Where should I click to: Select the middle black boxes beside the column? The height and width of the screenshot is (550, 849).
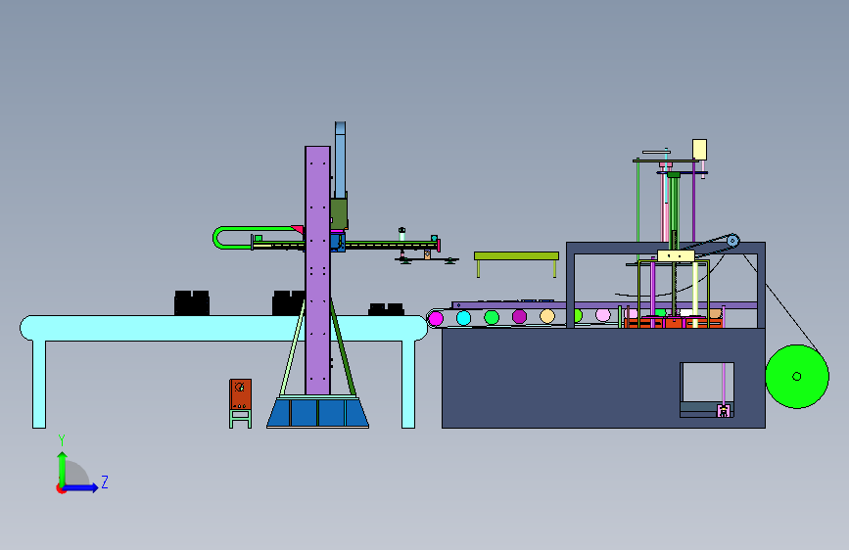pos(289,303)
